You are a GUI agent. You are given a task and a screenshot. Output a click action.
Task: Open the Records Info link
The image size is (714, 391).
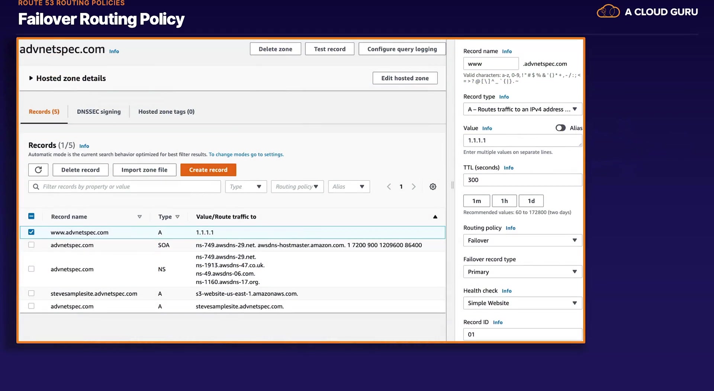click(84, 146)
